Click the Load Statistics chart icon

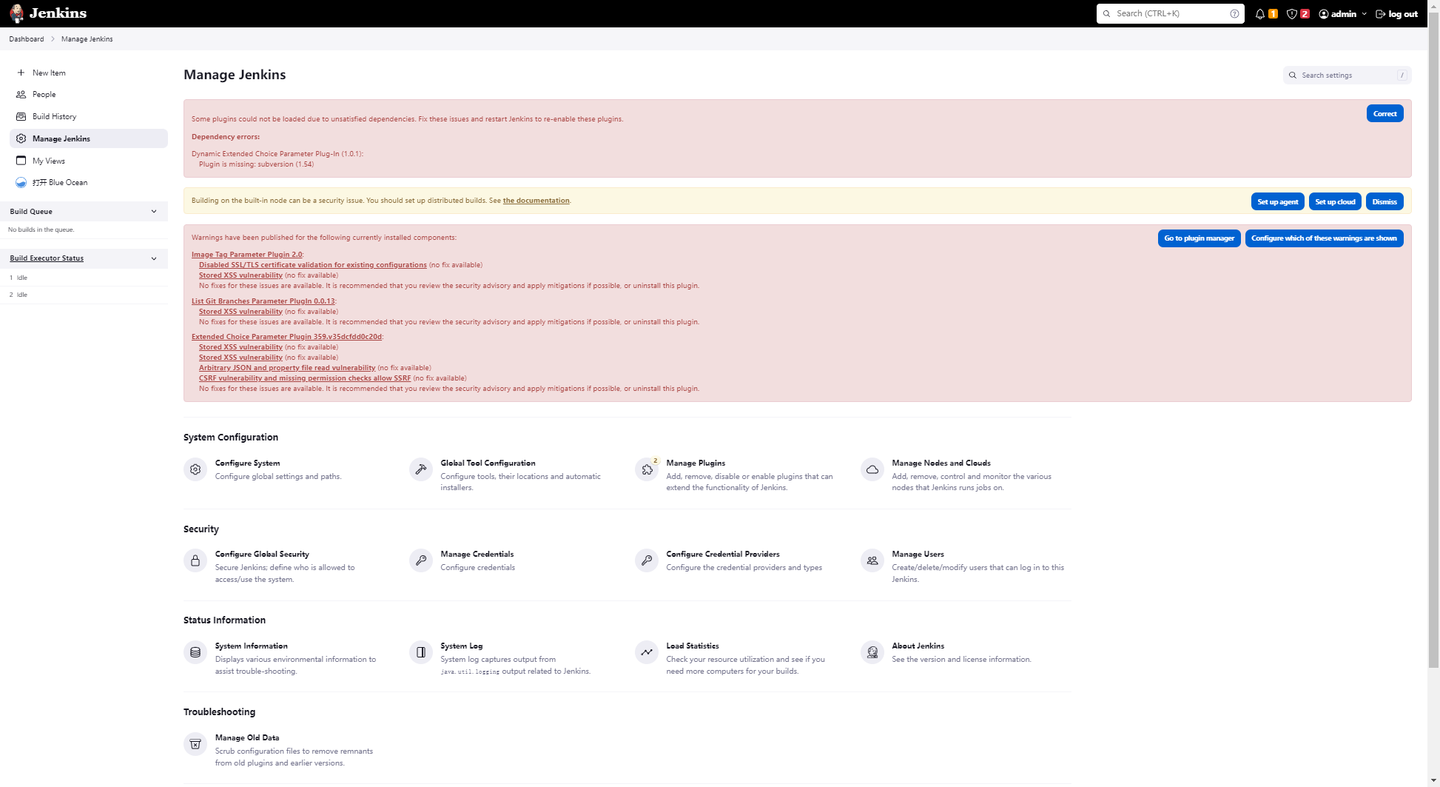(x=647, y=652)
